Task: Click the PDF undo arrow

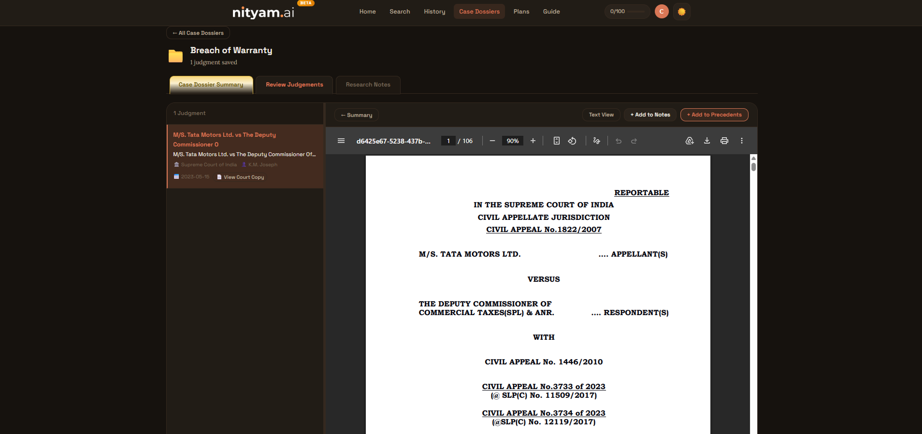Action: click(x=619, y=141)
